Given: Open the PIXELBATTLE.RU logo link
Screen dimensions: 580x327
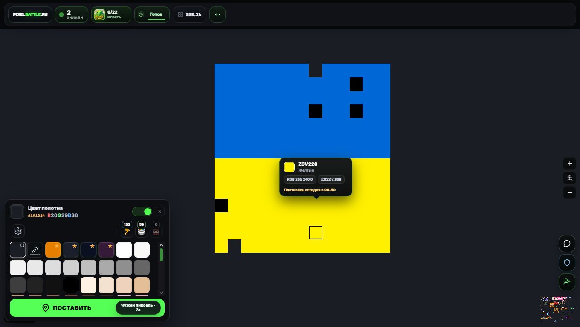Looking at the screenshot, I should click(30, 14).
